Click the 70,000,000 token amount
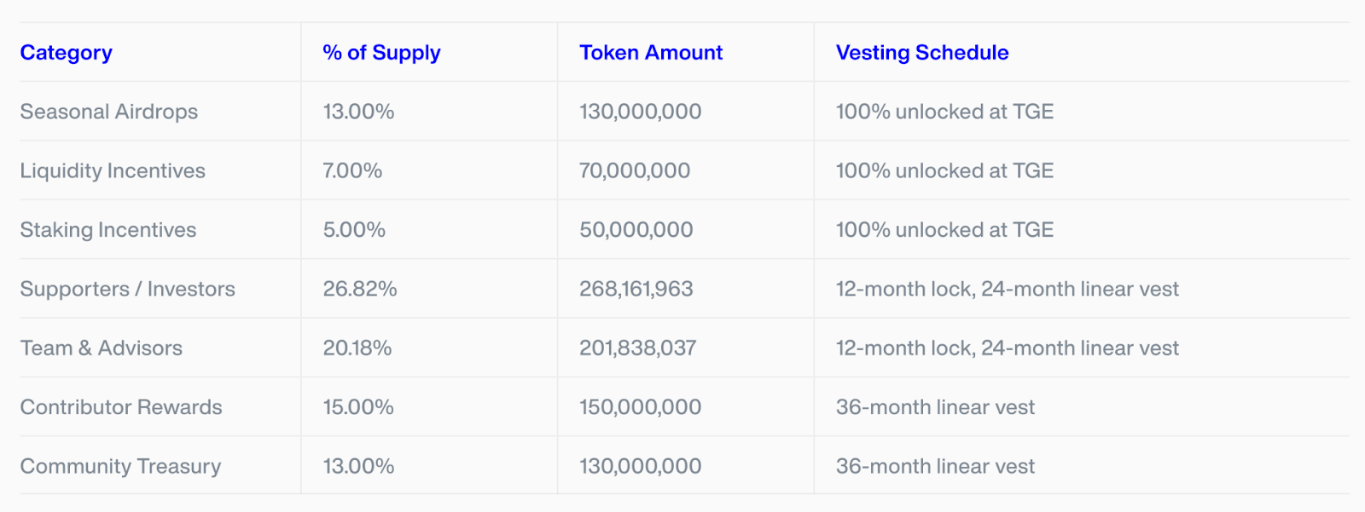Viewport: 1365px width, 512px height. point(635,170)
